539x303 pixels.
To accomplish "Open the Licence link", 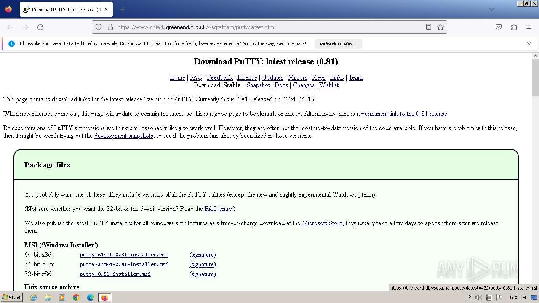I will click(x=247, y=77).
